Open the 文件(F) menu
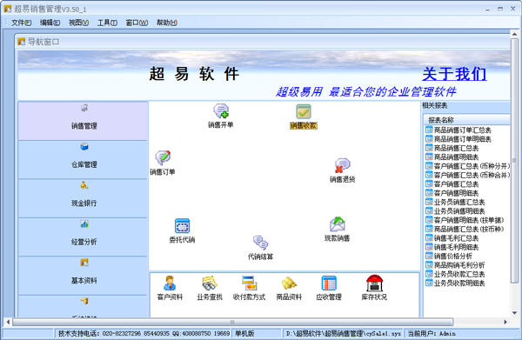Image resolution: width=522 pixels, height=340 pixels. 21,23
